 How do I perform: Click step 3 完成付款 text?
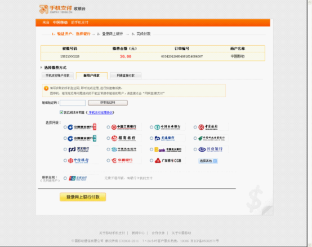pos(144,34)
